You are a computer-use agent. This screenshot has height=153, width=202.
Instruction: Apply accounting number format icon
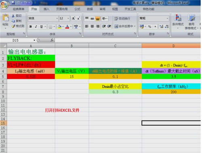pos(142,27)
